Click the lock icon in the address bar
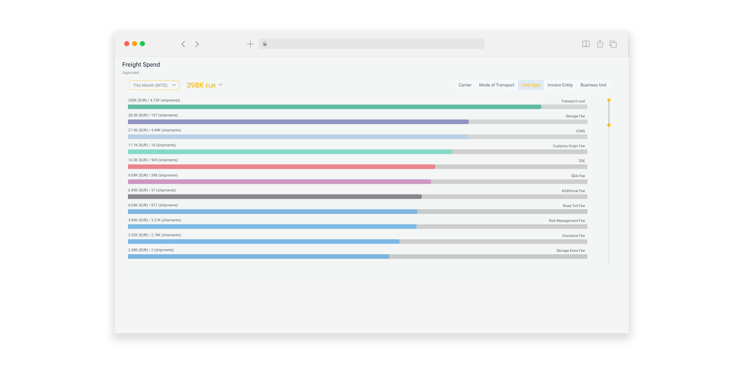 [265, 44]
